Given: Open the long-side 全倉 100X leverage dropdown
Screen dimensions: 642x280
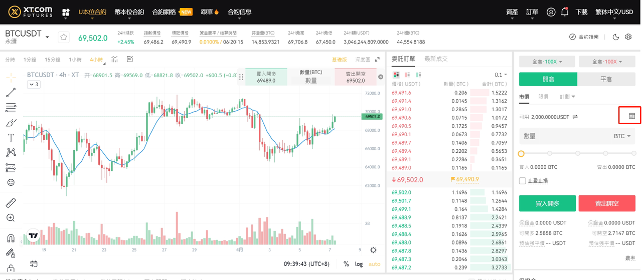Looking at the screenshot, I should 547,62.
